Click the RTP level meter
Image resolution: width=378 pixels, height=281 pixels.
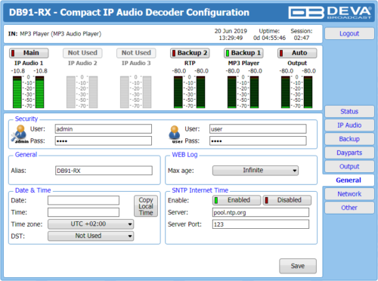(x=190, y=92)
